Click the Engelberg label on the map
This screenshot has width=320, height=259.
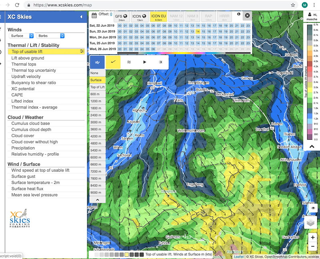195,184
